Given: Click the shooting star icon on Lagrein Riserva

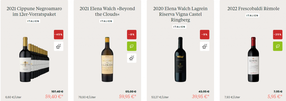Looking at the screenshot, I should (205, 46).
